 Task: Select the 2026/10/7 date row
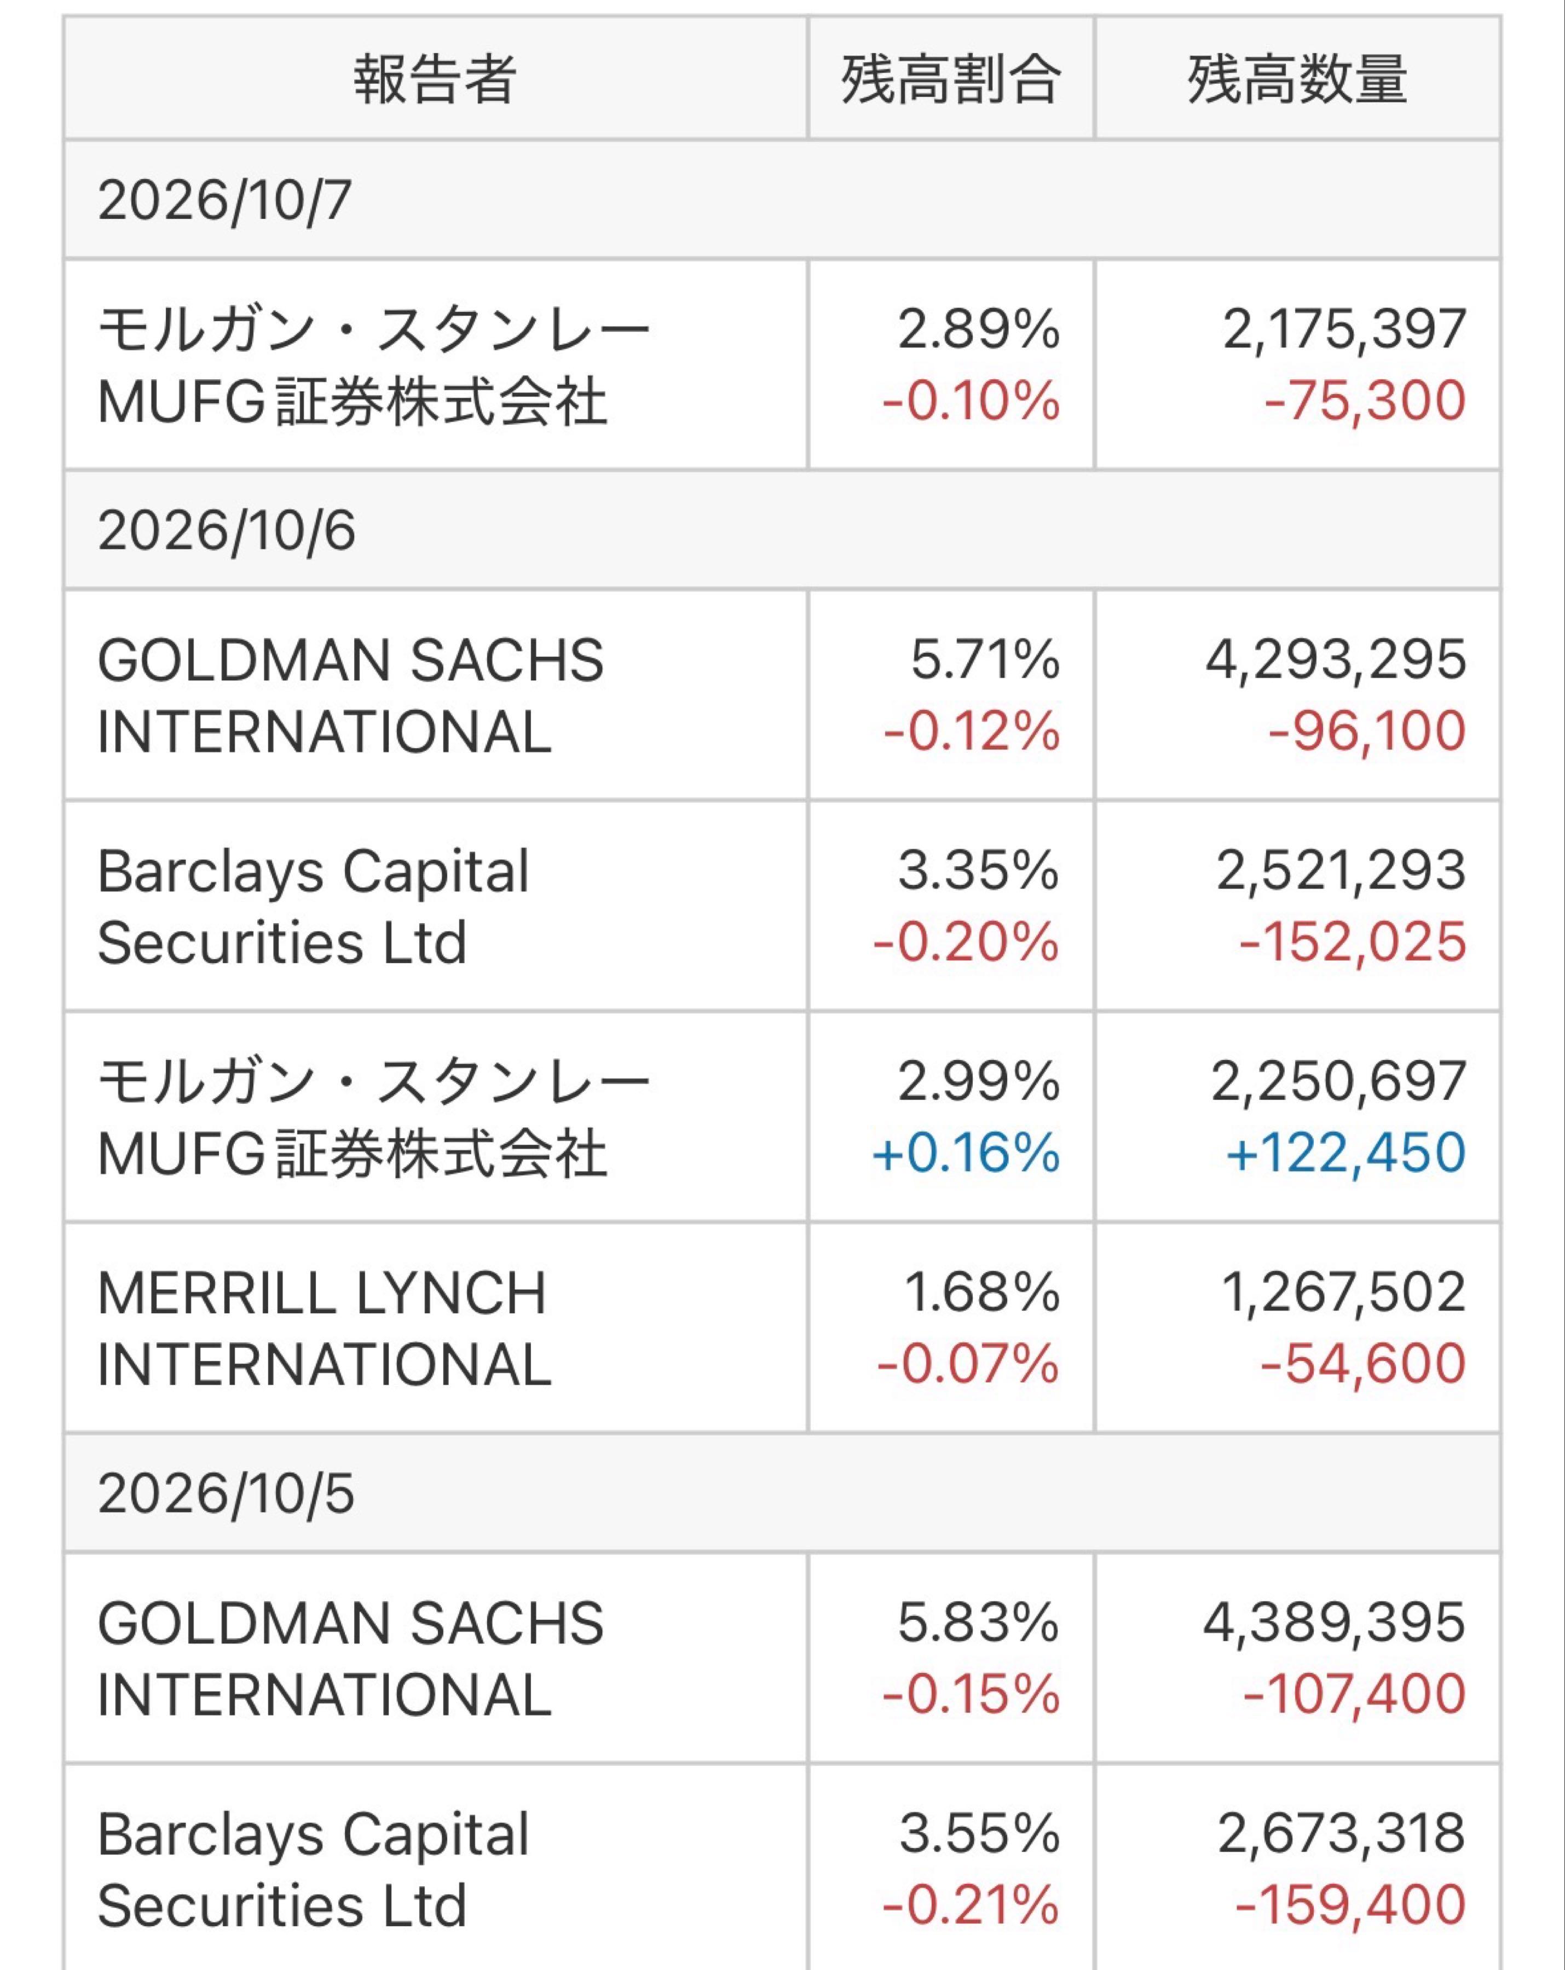783,199
